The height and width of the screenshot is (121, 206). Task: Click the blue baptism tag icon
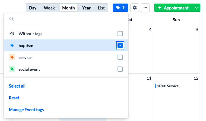pyautogui.click(x=12, y=46)
